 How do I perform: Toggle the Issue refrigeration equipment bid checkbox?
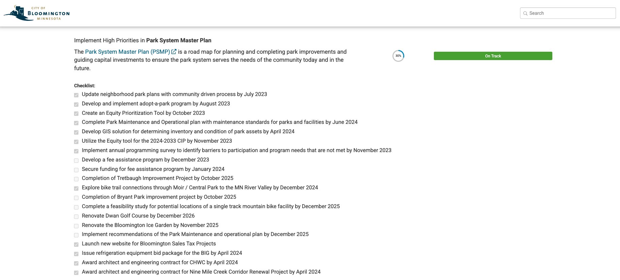click(76, 254)
